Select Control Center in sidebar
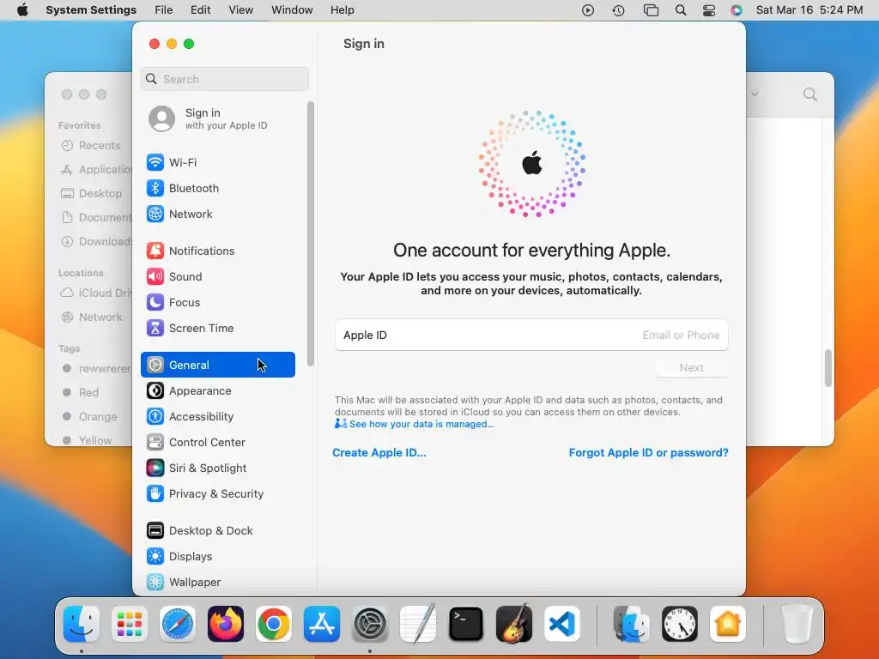This screenshot has width=879, height=659. pos(217,443)
